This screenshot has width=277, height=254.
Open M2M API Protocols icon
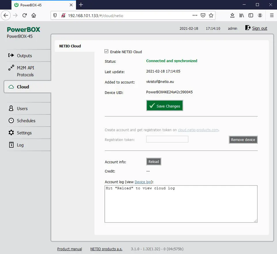[11, 68]
